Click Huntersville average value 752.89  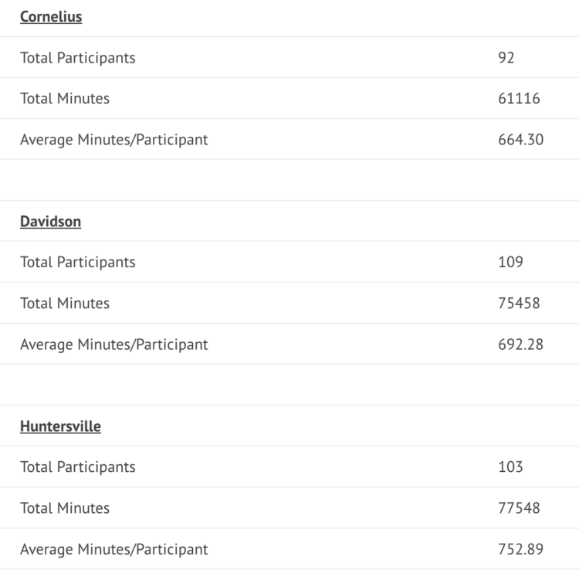(x=521, y=549)
